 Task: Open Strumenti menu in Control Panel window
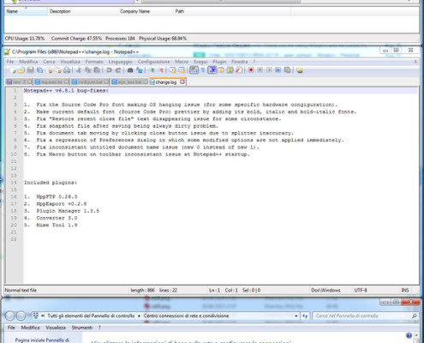[x=82, y=328]
